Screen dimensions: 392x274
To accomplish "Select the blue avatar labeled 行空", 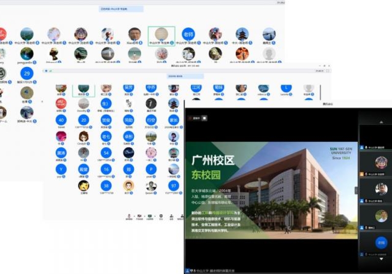I will (x=151, y=120).
